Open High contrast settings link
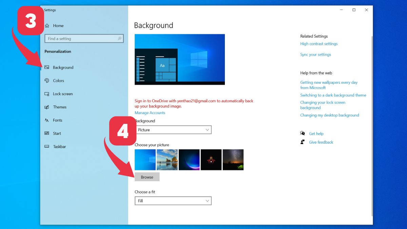407x229 pixels. [x=319, y=44]
